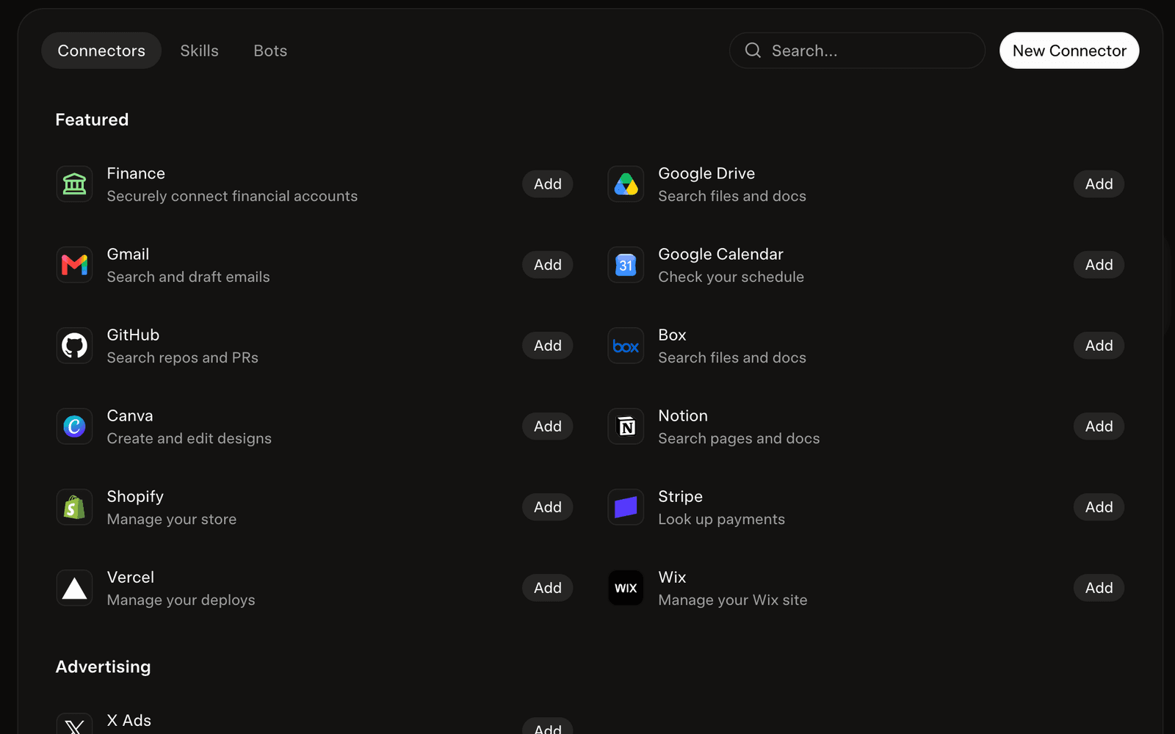Add the GitHub connector
The height and width of the screenshot is (734, 1175).
(548, 346)
